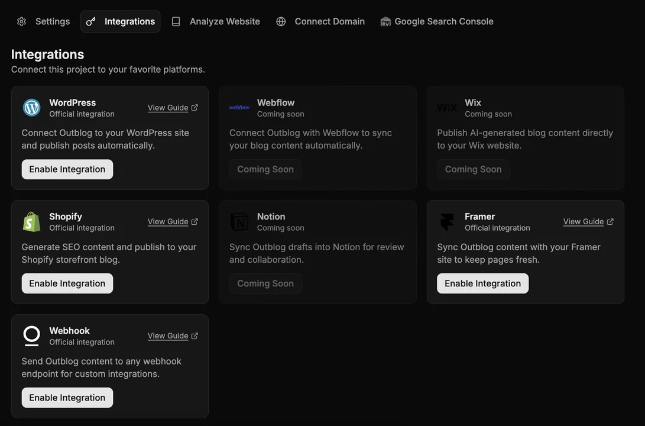This screenshot has width=645, height=426.
Task: Click external link icon on Shopify card
Action: pyautogui.click(x=195, y=221)
